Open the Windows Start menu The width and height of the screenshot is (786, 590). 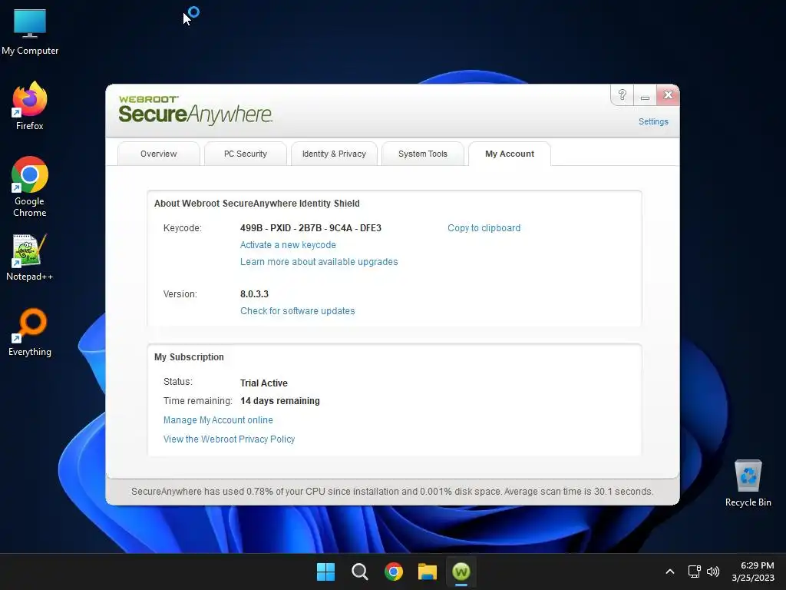pos(325,572)
